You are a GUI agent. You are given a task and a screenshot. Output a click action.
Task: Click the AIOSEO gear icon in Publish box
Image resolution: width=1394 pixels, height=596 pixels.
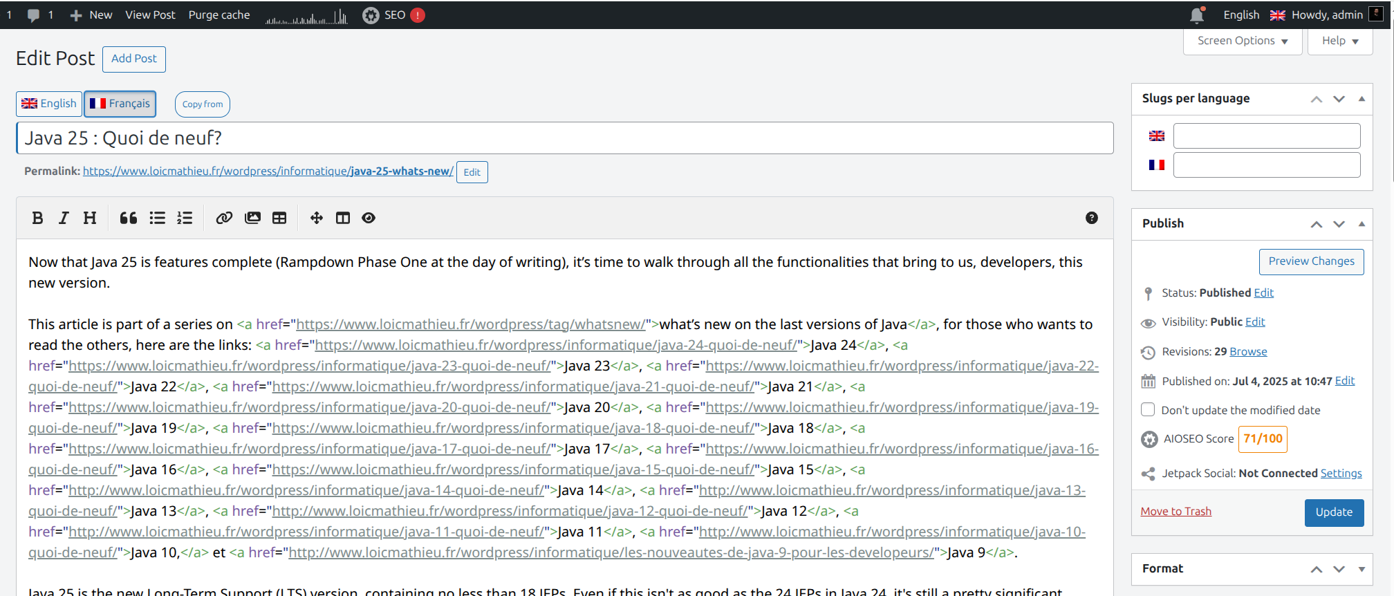(x=1149, y=439)
